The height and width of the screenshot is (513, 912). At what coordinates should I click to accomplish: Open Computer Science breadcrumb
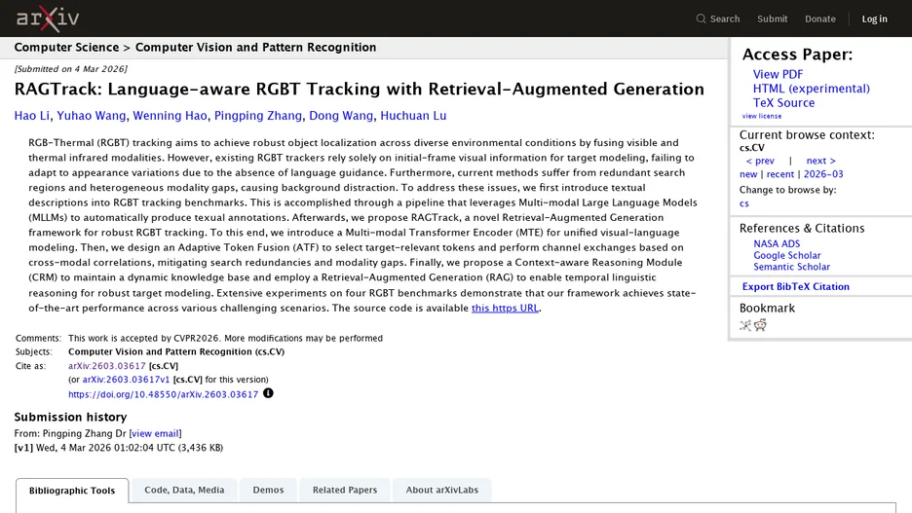point(66,48)
